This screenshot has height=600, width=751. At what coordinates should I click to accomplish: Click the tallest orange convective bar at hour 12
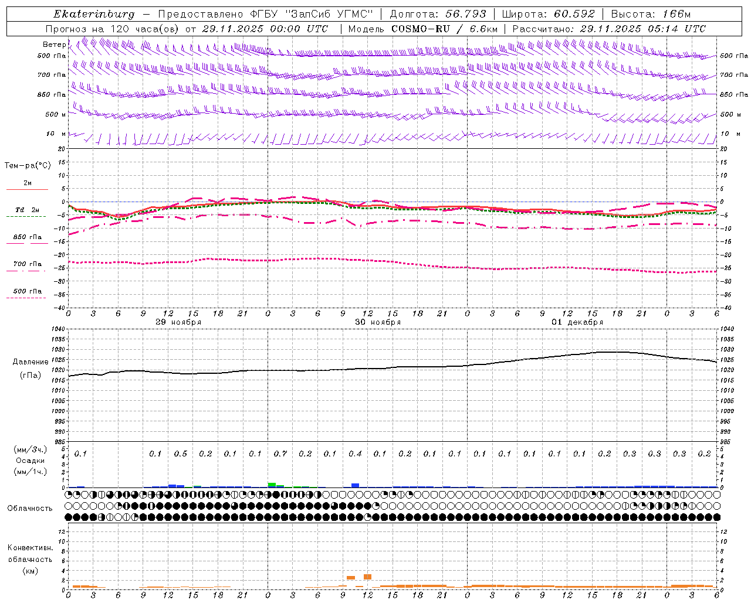point(367,577)
